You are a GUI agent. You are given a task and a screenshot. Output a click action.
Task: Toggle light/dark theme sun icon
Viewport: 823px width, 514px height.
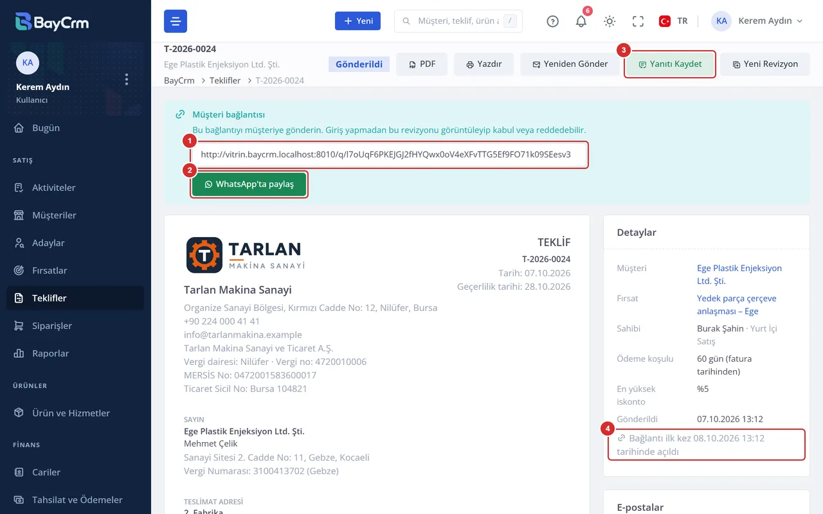610,21
